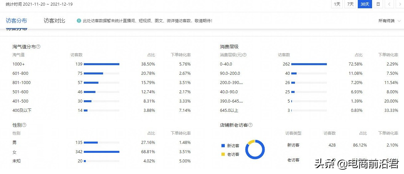Open help icon beside 性别
404x174 pixels.
click(24, 125)
